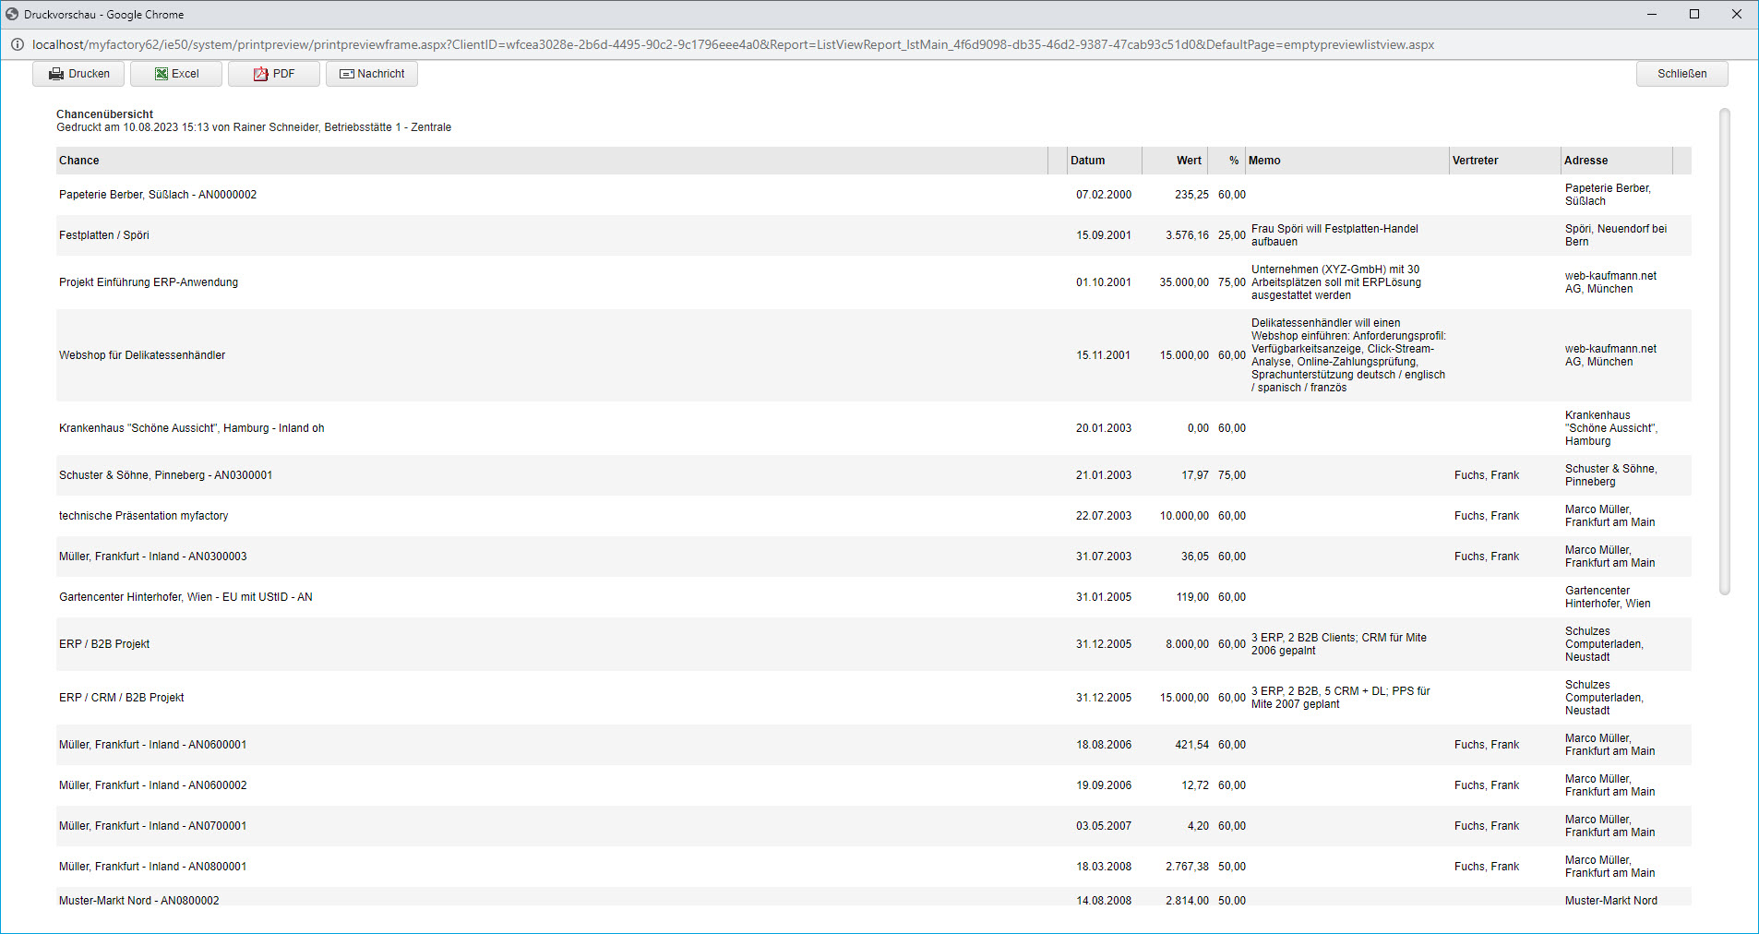Click value 35.000,00
Image resolution: width=1759 pixels, height=934 pixels.
1184,282
